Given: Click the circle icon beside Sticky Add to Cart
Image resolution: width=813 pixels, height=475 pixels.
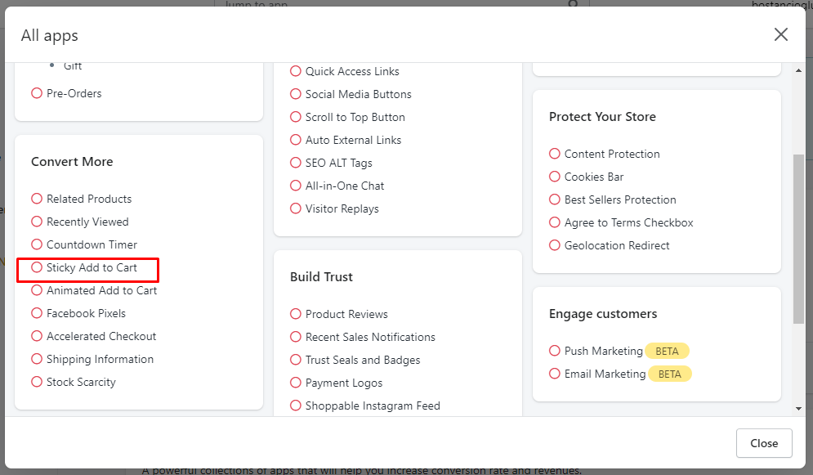Looking at the screenshot, I should (x=37, y=267).
